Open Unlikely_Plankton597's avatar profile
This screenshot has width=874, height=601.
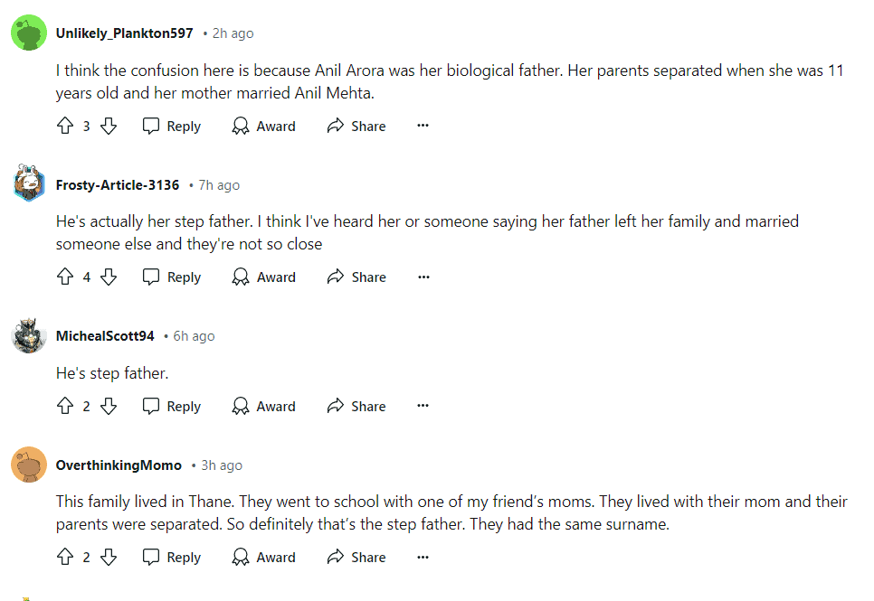[29, 33]
